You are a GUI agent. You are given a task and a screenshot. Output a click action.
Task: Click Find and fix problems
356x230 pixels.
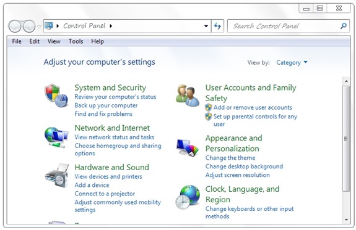click(x=103, y=114)
